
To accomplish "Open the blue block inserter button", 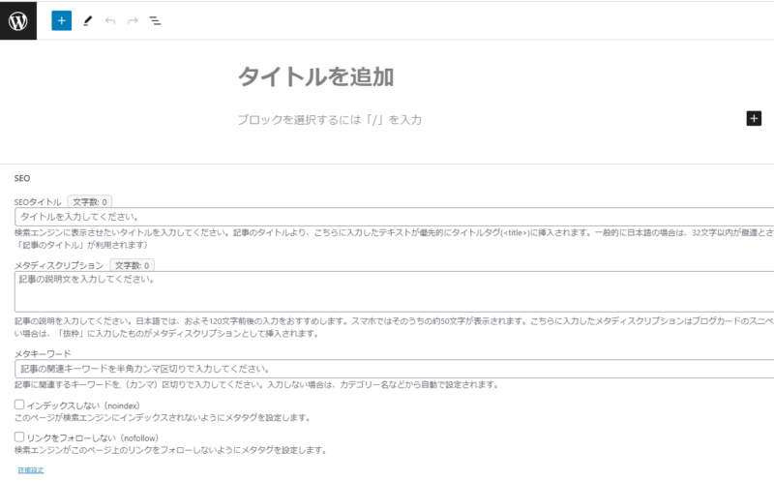I will (62, 20).
